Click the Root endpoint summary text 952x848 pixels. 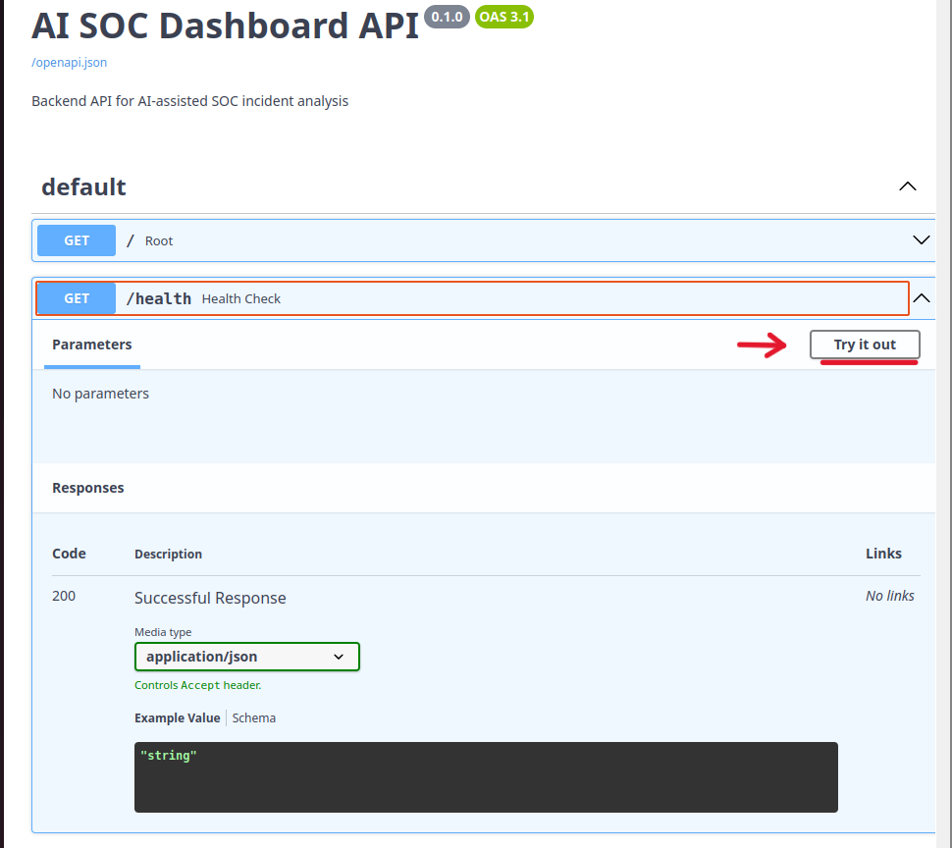click(159, 241)
